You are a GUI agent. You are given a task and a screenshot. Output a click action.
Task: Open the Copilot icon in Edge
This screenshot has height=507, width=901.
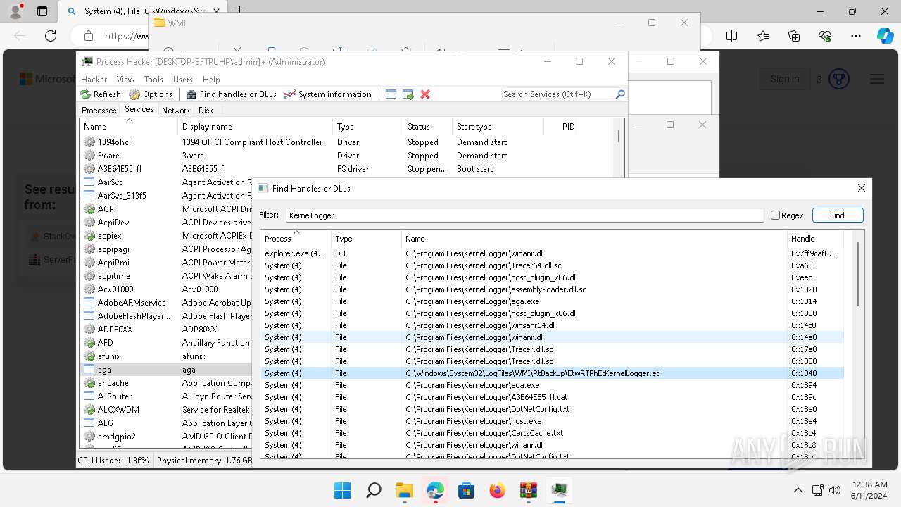[885, 36]
